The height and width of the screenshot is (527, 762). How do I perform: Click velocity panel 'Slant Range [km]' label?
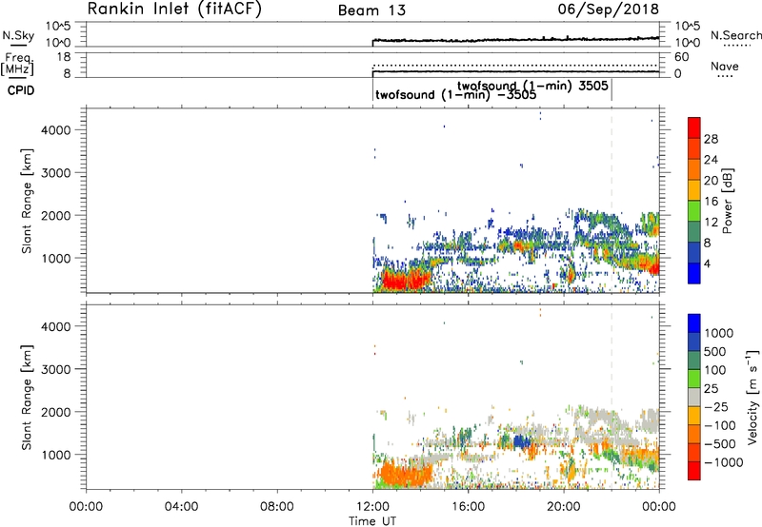tap(27, 398)
